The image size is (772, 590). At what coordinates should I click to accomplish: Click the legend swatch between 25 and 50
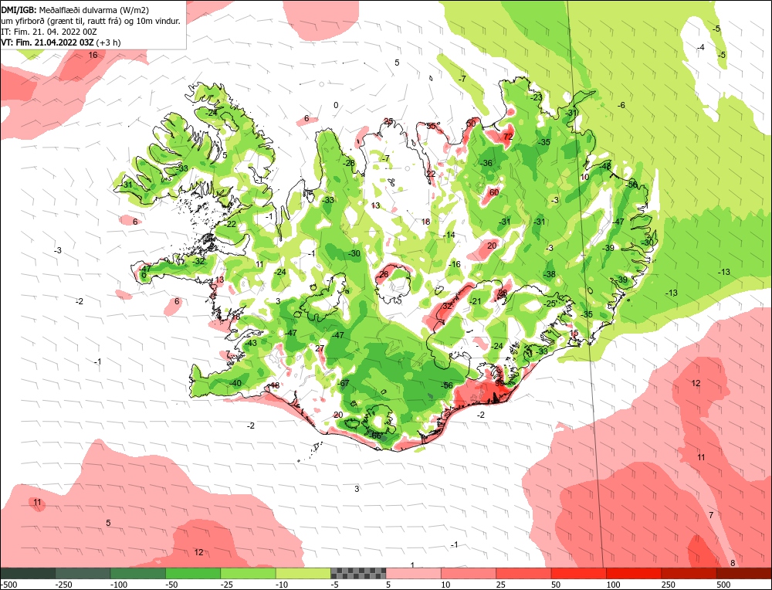click(x=523, y=573)
